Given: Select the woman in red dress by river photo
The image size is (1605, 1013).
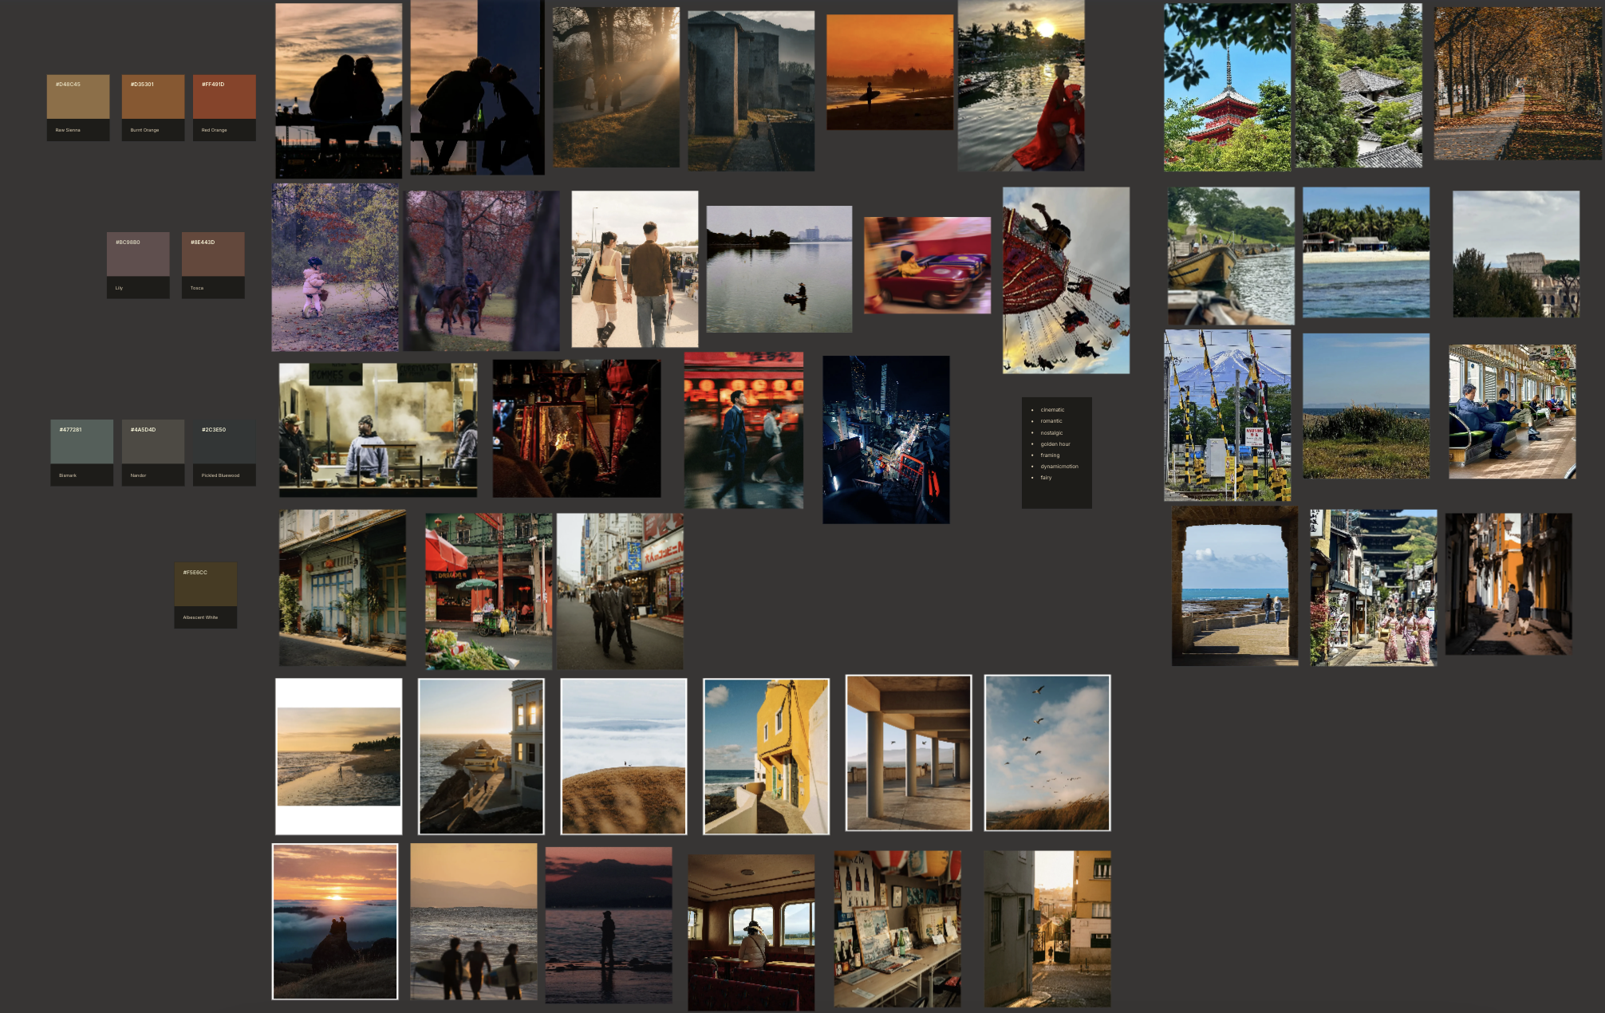Looking at the screenshot, I should [x=1021, y=85].
